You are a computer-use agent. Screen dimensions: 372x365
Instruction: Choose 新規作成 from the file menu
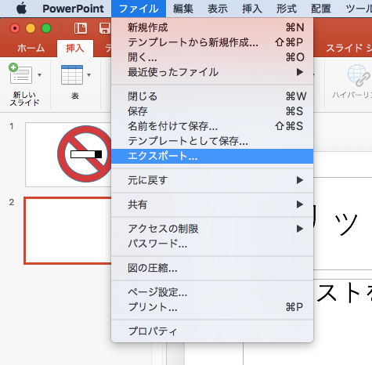tap(212, 27)
